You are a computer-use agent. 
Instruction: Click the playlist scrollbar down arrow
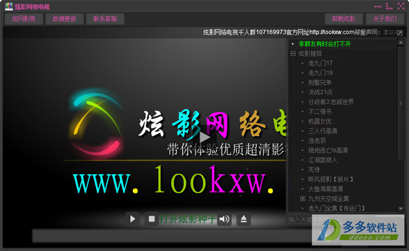(401, 208)
